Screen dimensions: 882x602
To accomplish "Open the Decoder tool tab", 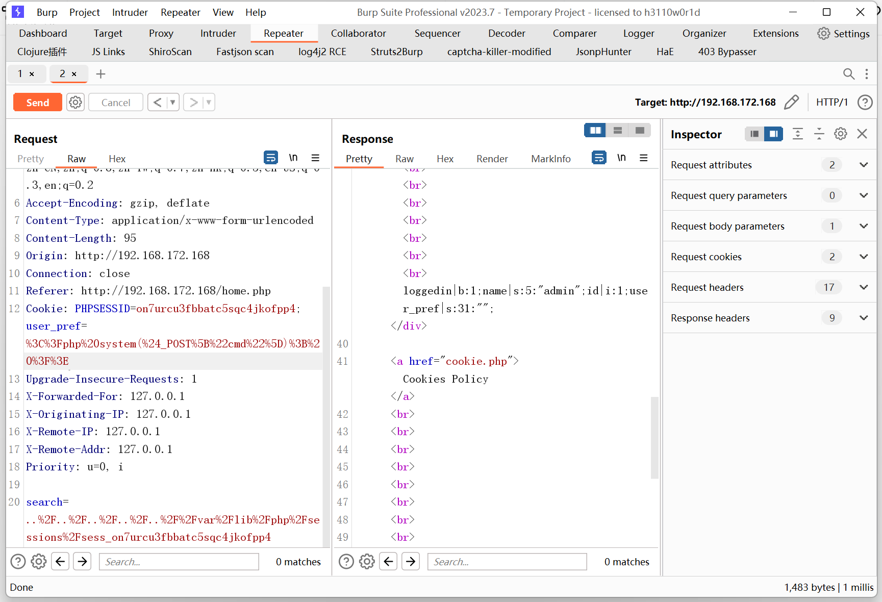I will (x=507, y=33).
